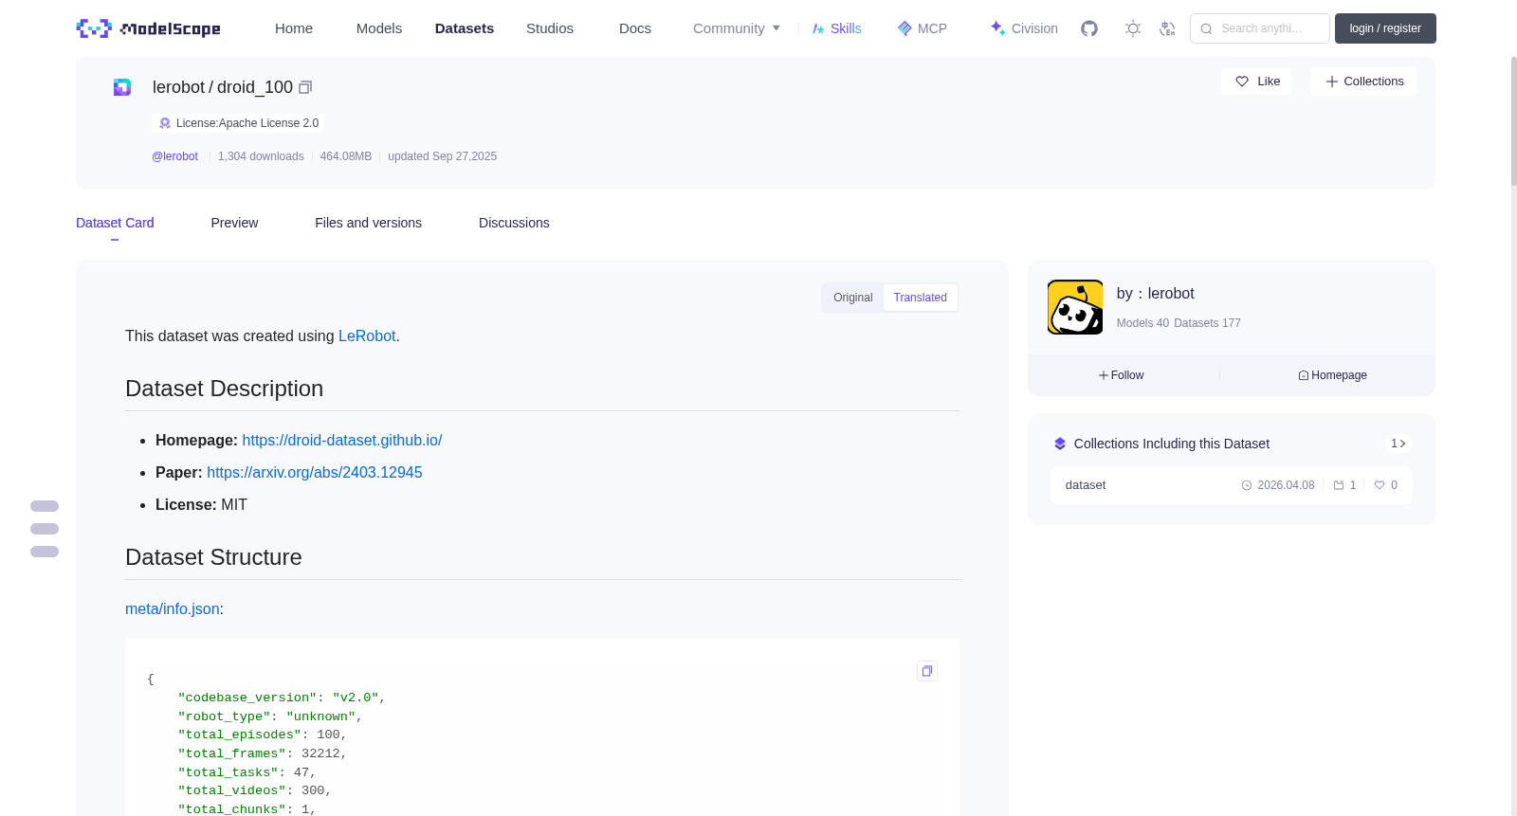The height and width of the screenshot is (816, 1517).
Task: Open the arxiv.org paper link
Action: (315, 473)
